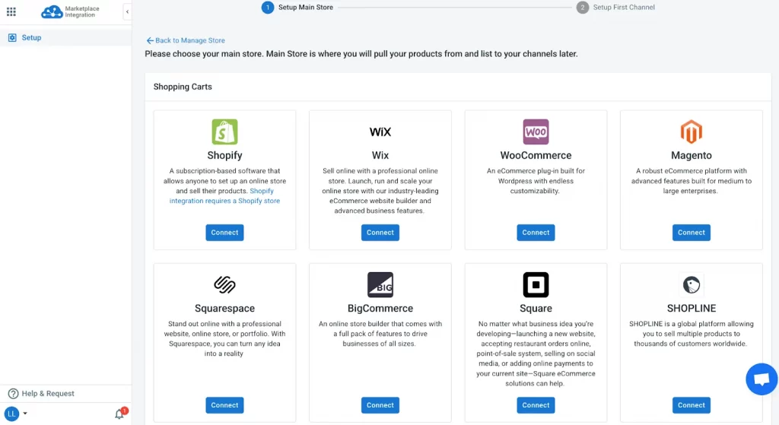779x425 pixels.
Task: Click the LL user avatar
Action: pyautogui.click(x=11, y=414)
